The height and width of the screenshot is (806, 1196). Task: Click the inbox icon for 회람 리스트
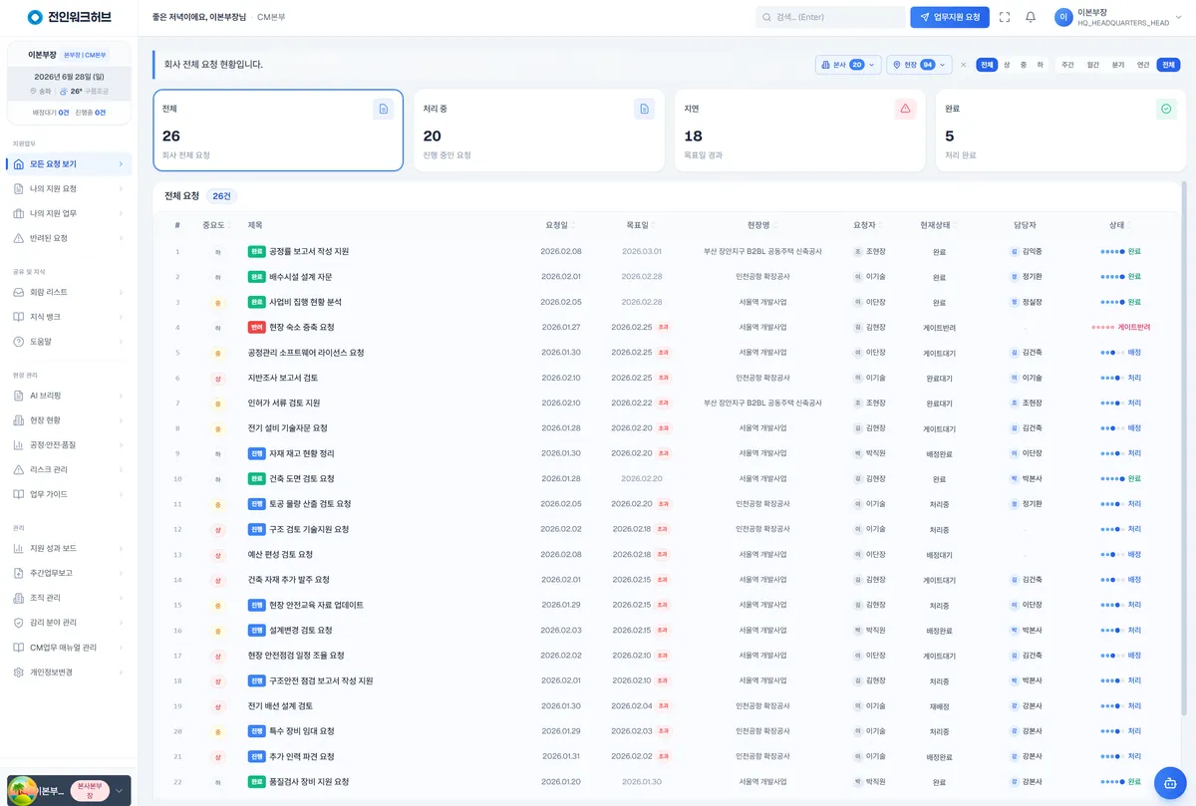[x=19, y=292]
